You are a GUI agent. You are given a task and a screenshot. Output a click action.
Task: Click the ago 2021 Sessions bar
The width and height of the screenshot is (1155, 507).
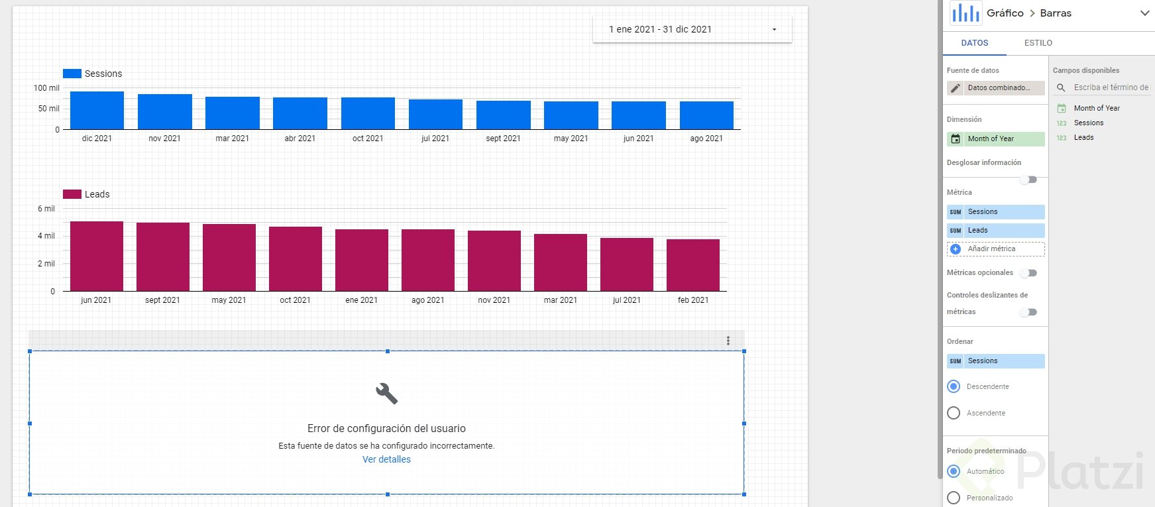click(706, 115)
